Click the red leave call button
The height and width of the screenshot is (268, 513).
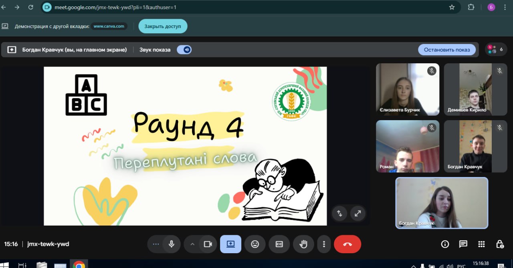(347, 244)
